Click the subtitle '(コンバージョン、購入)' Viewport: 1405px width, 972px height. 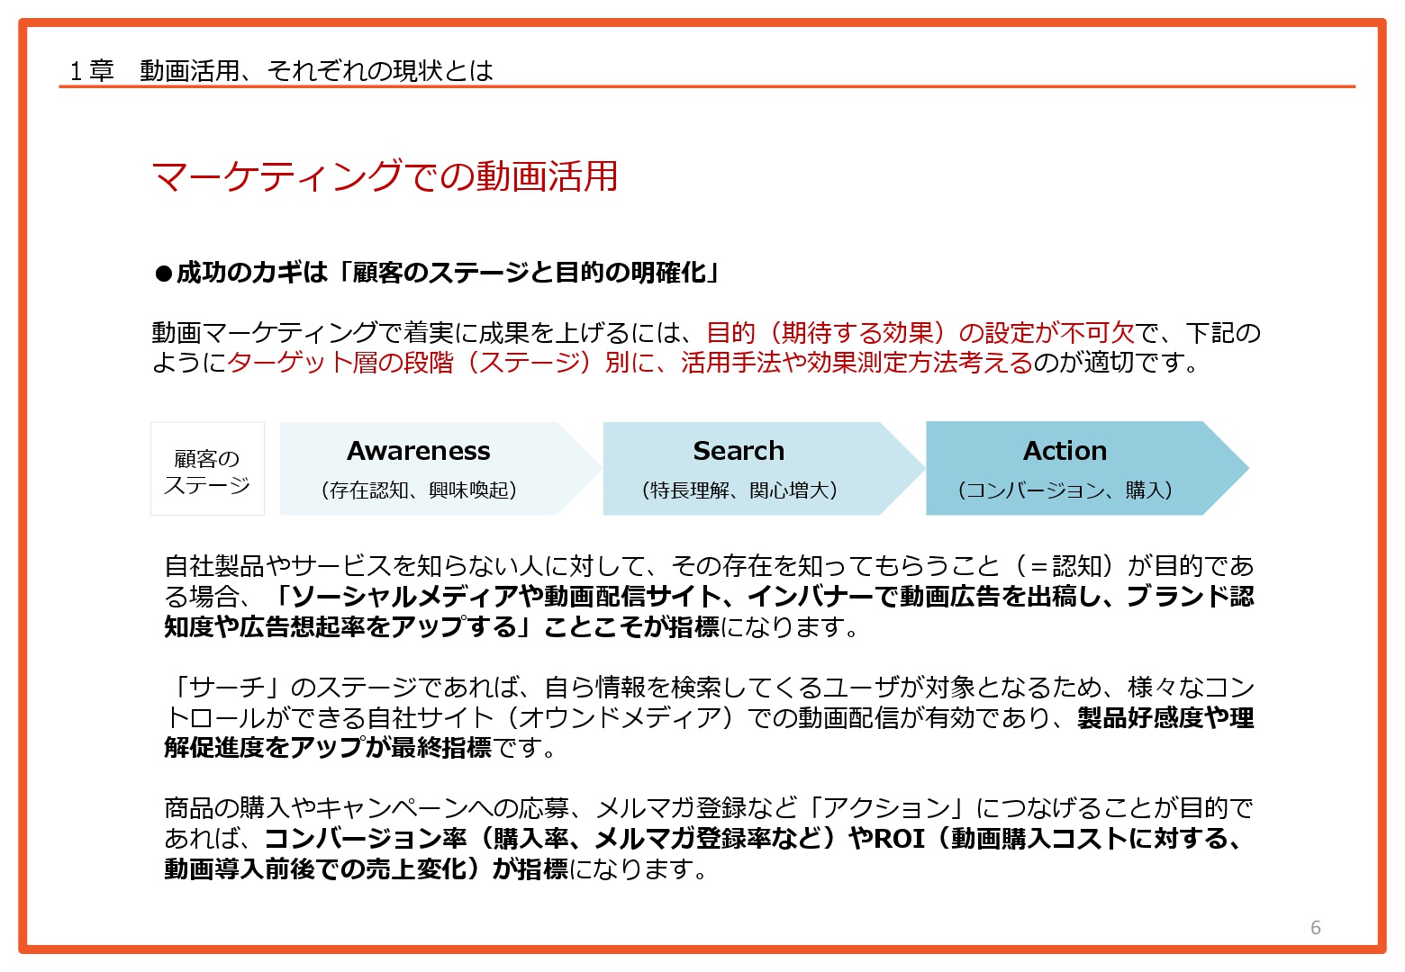[1065, 490]
